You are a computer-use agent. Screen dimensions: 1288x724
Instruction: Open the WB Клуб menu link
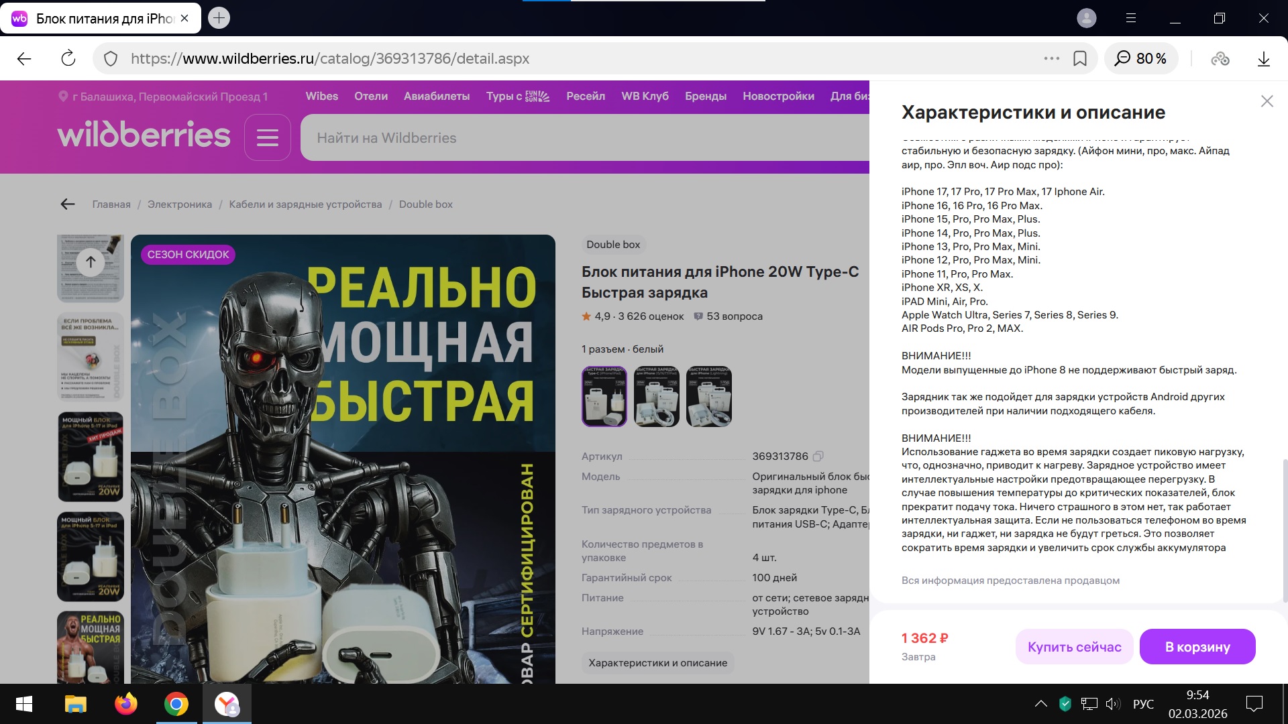[644, 97]
